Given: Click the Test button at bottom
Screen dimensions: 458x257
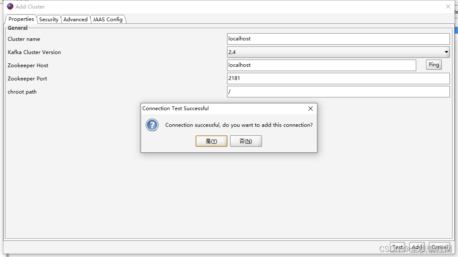Looking at the screenshot, I should pos(397,247).
